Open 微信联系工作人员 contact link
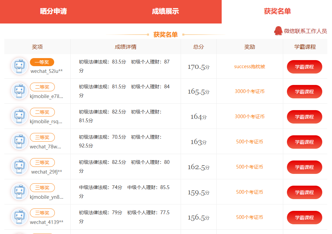The width and height of the screenshot is (332, 234). pos(305,31)
